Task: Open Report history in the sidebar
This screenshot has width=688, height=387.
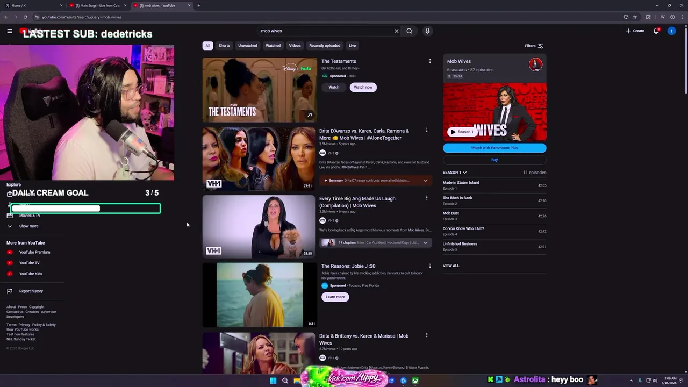Action: pos(32,291)
